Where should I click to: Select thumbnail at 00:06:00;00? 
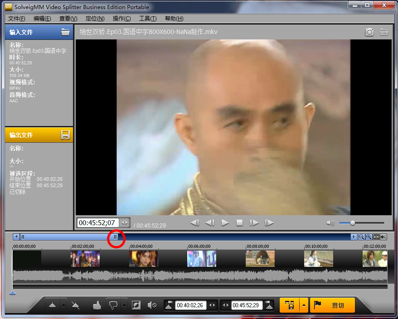pyautogui.click(x=202, y=259)
